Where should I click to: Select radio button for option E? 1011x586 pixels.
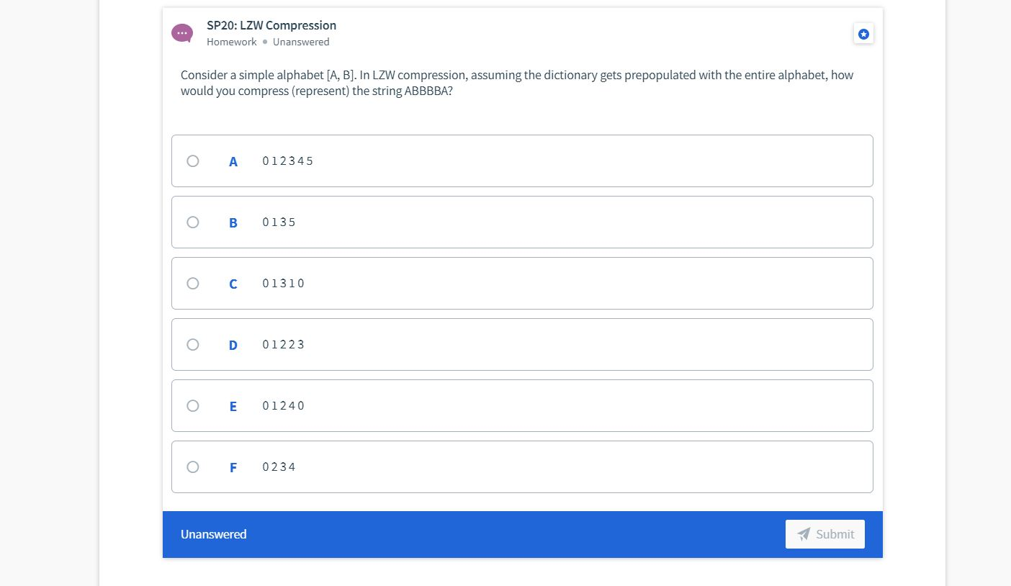(193, 406)
